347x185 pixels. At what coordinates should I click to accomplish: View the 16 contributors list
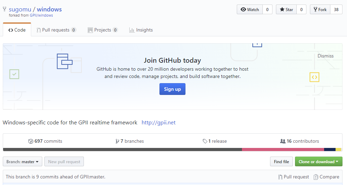[x=300, y=141]
